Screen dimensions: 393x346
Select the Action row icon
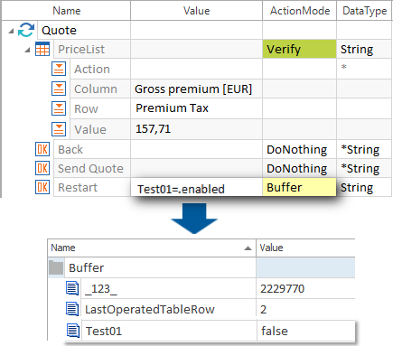point(59,69)
